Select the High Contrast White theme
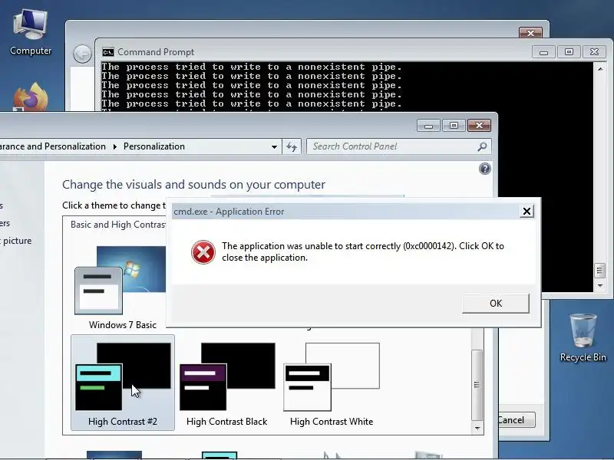This screenshot has width=614, height=460. coord(332,384)
